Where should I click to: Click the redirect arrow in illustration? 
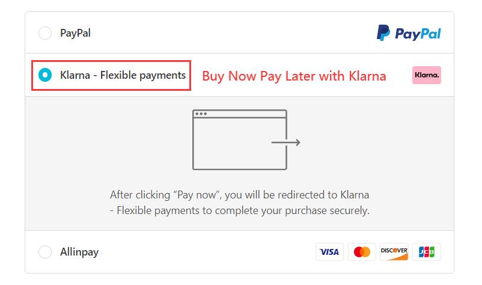pos(286,142)
